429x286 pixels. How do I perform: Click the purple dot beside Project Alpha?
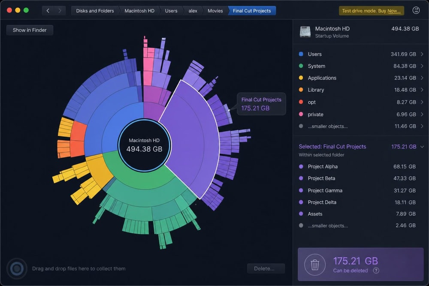(x=301, y=166)
